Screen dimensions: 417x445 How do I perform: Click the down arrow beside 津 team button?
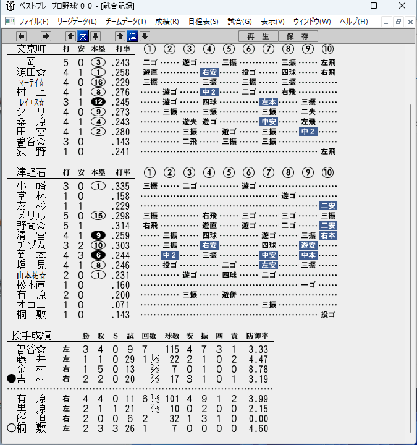click(x=145, y=36)
